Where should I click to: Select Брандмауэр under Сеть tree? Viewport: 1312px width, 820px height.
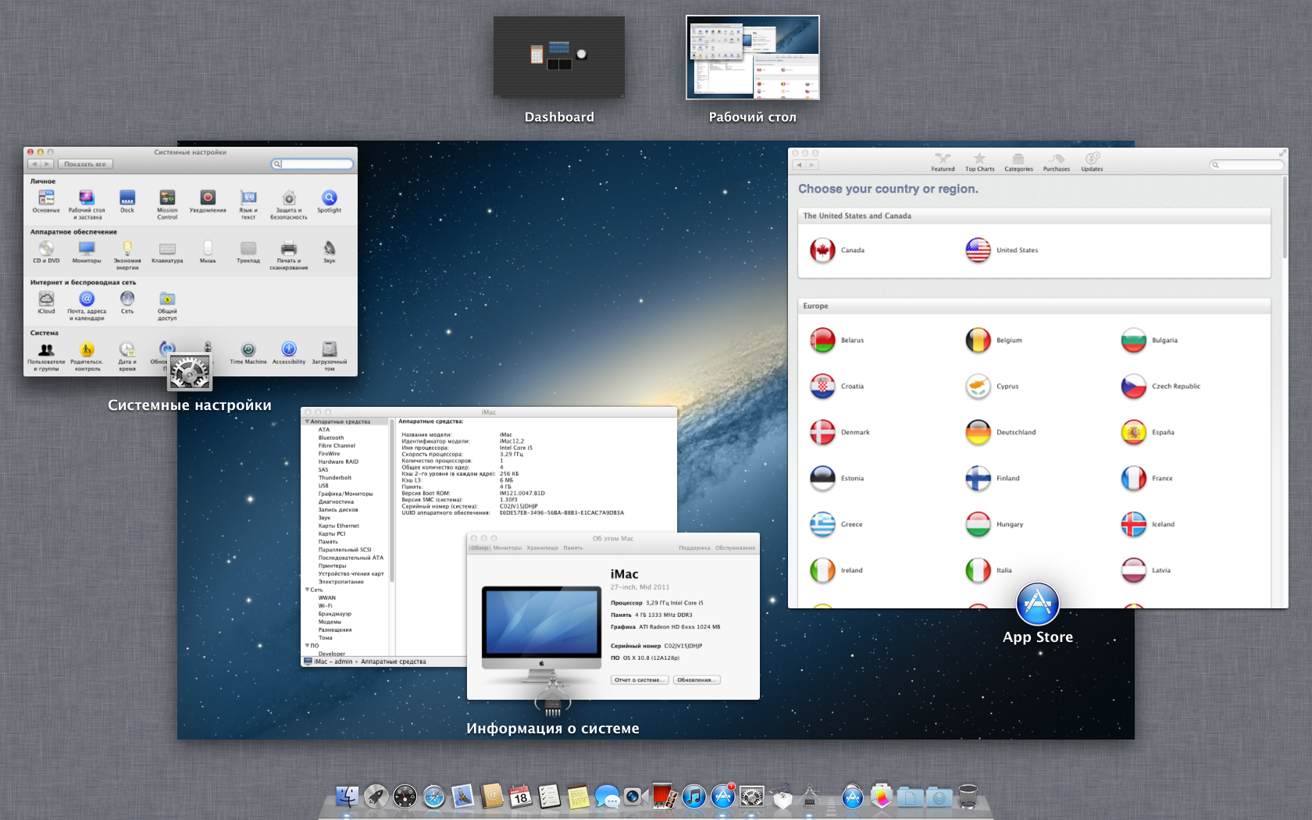tap(337, 614)
